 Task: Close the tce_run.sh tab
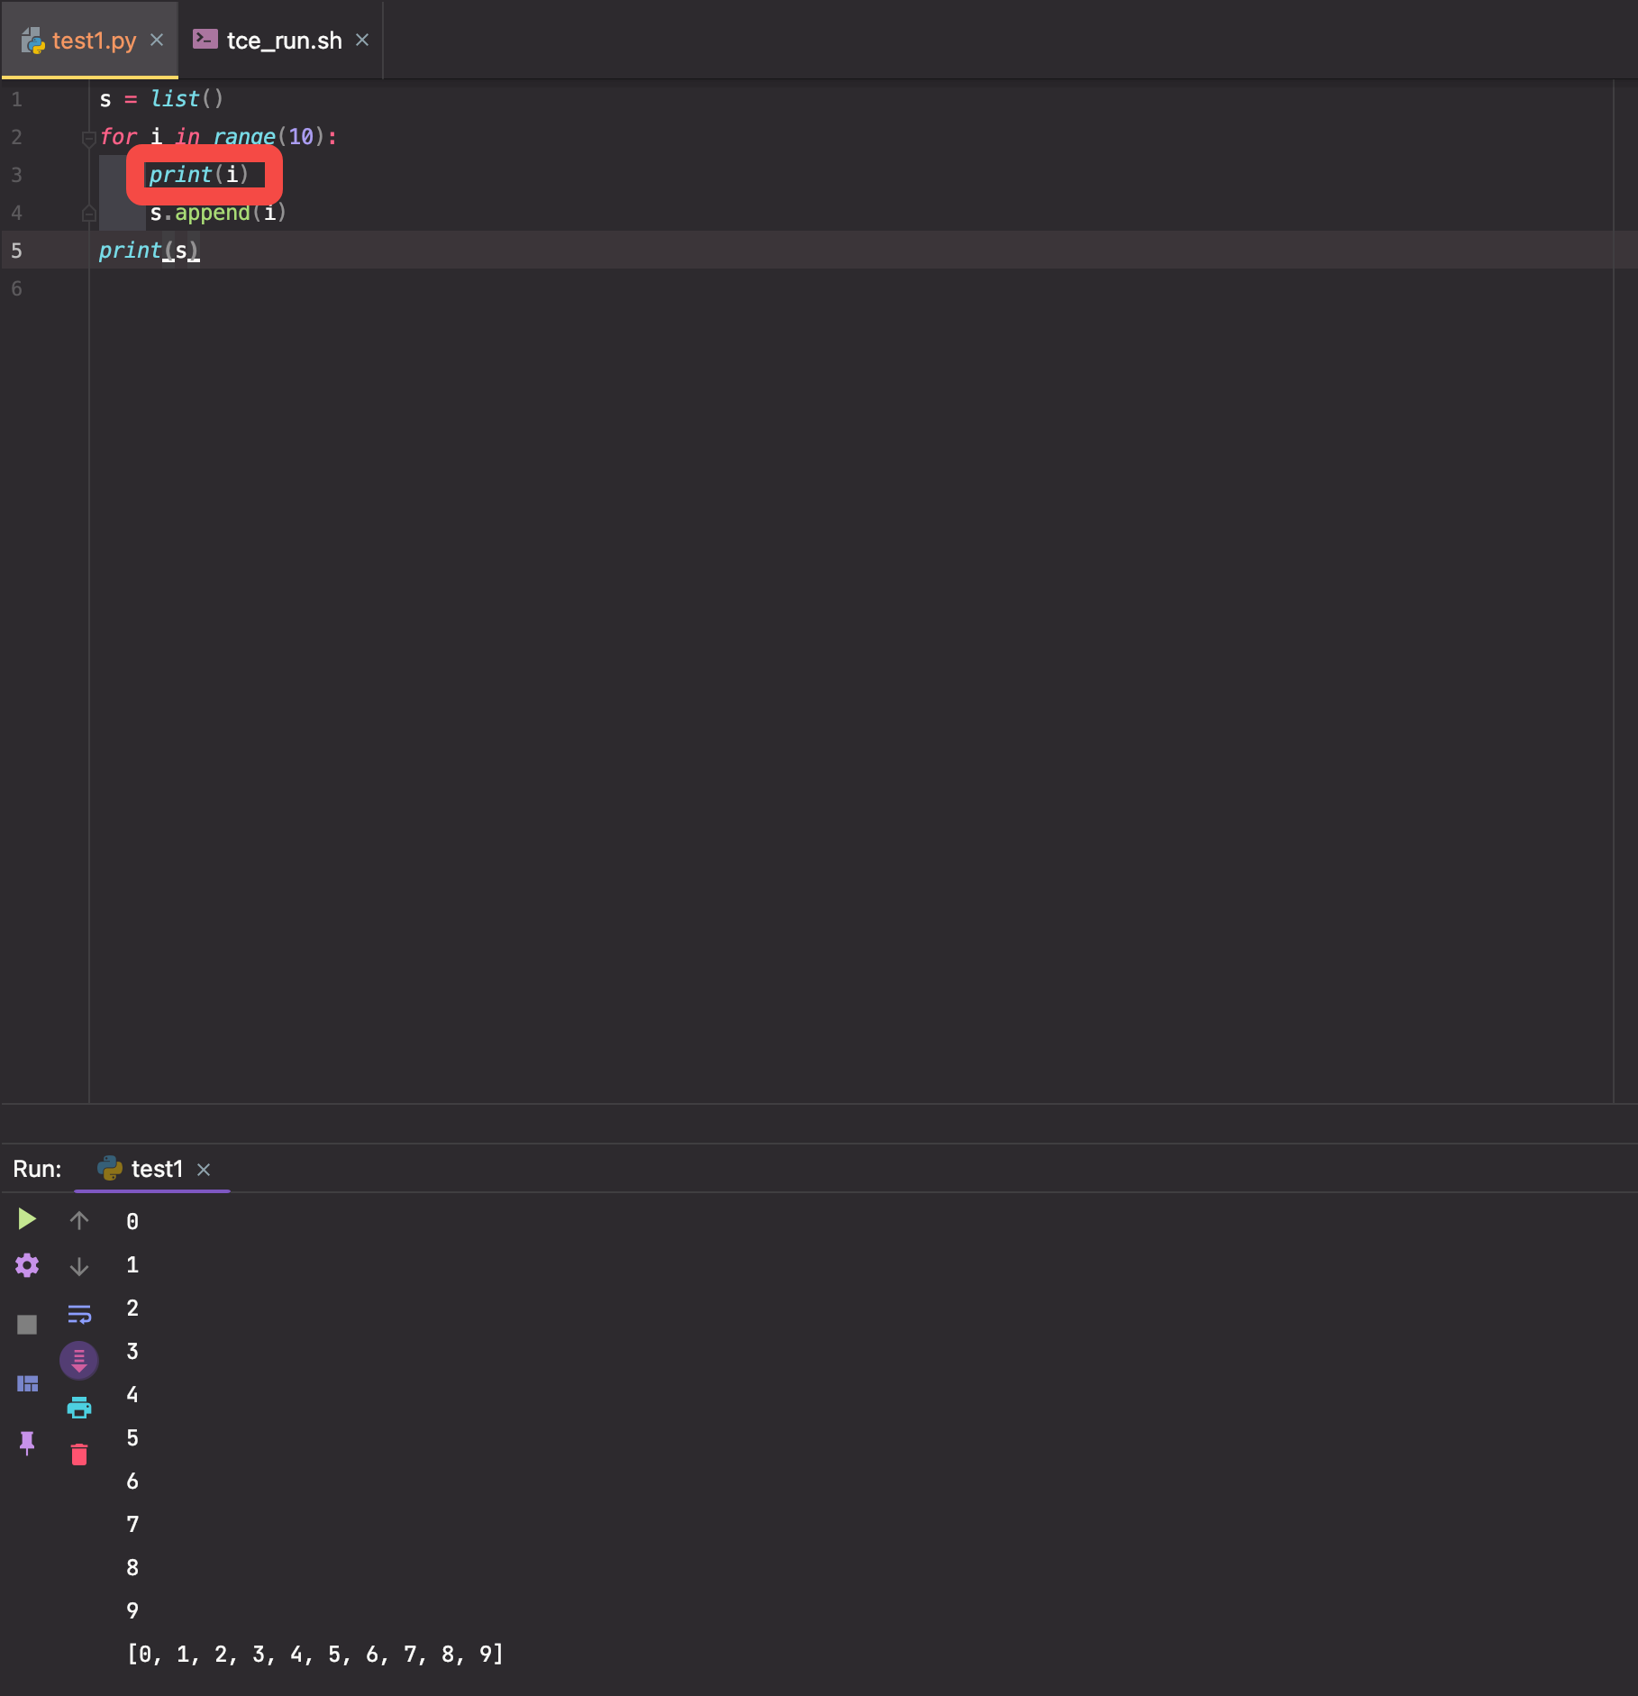pos(362,41)
